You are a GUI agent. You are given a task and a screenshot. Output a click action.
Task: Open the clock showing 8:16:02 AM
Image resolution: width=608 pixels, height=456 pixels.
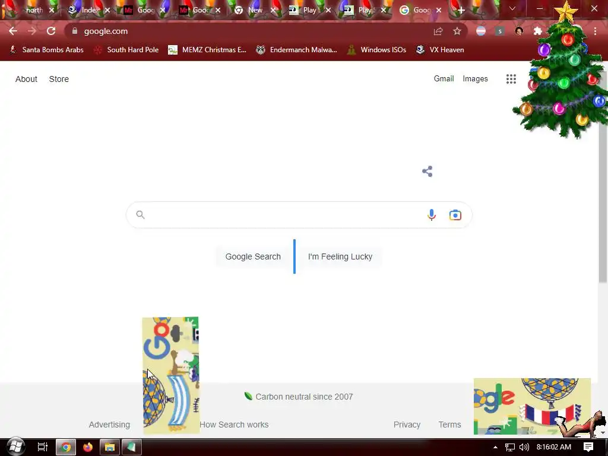pos(554,447)
